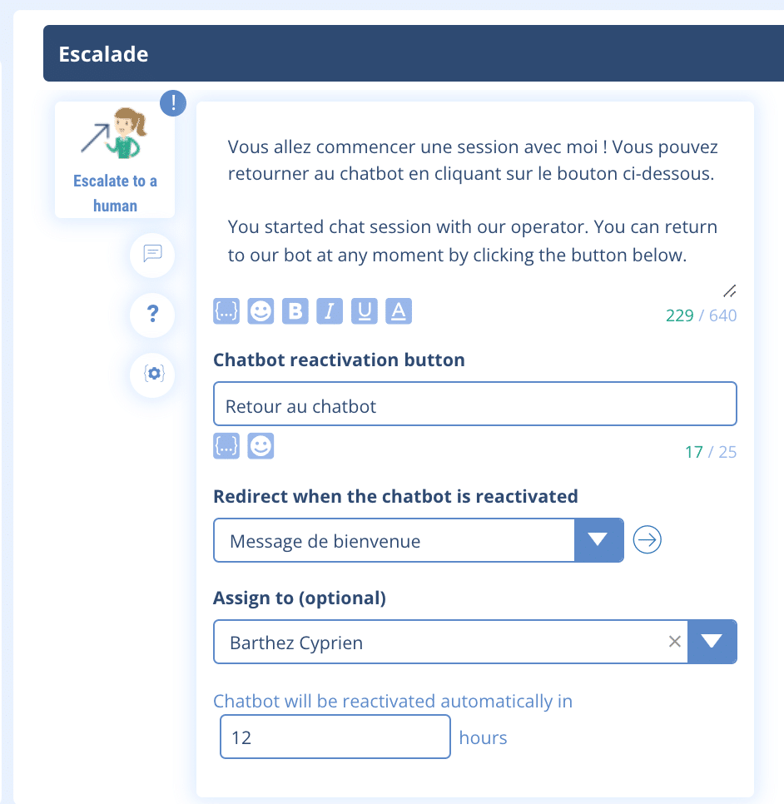Toggle underline formatting
This screenshot has height=804, width=784.
coord(364,311)
